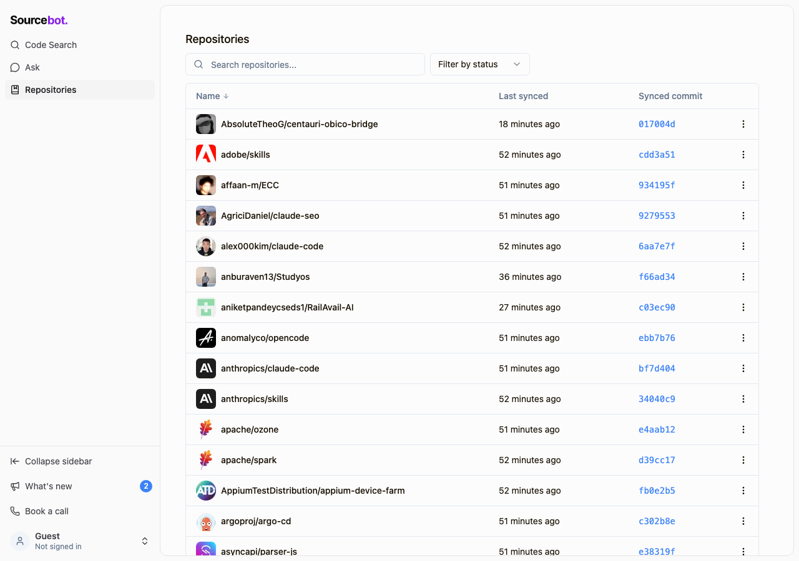Open commit 9279553 link

click(657, 216)
